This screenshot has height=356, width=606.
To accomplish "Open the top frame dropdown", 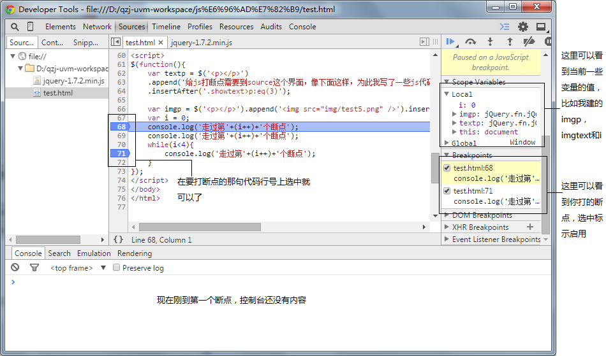I will click(x=78, y=267).
